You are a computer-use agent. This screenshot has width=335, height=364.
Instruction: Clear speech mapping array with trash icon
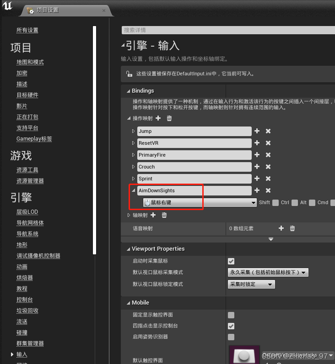(292, 228)
